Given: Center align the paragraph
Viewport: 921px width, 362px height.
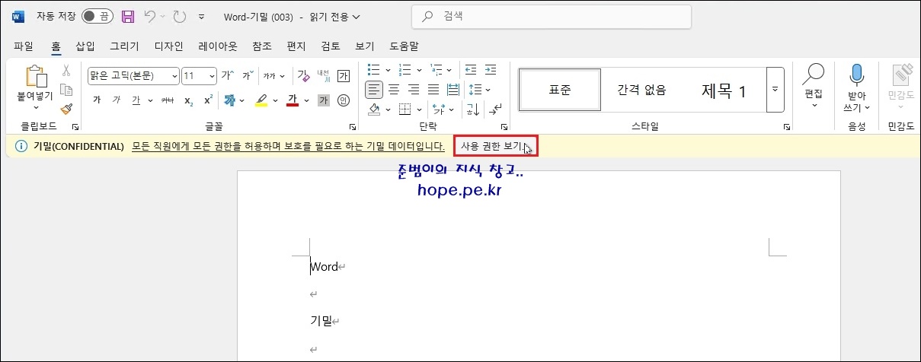Looking at the screenshot, I should tap(394, 89).
